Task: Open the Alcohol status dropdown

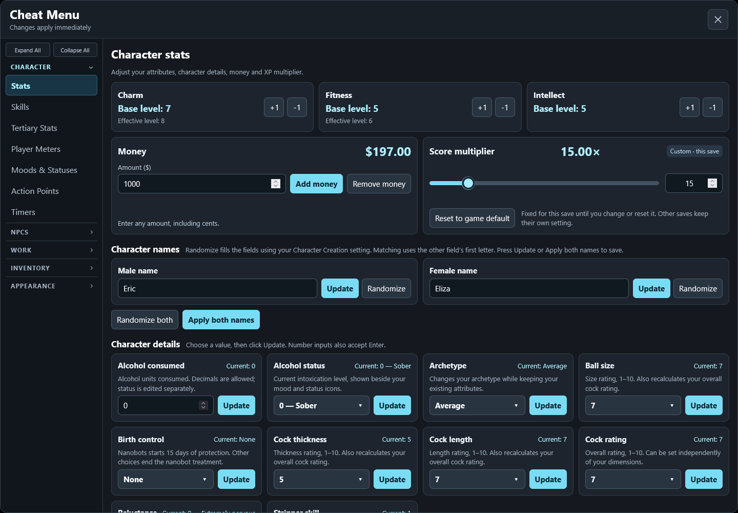Action: pyautogui.click(x=321, y=405)
